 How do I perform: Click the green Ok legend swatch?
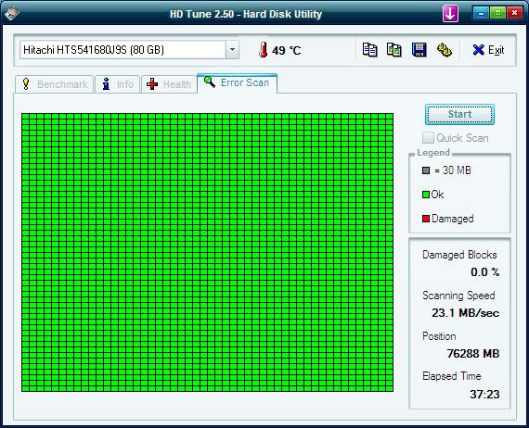[426, 195]
